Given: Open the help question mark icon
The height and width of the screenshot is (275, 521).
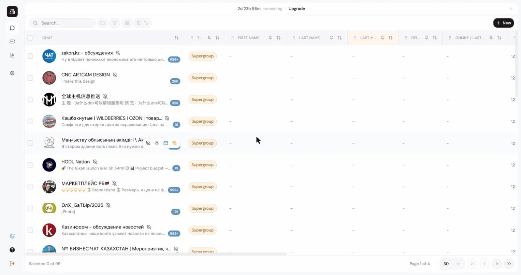Looking at the screenshot, I should pyautogui.click(x=12, y=250).
